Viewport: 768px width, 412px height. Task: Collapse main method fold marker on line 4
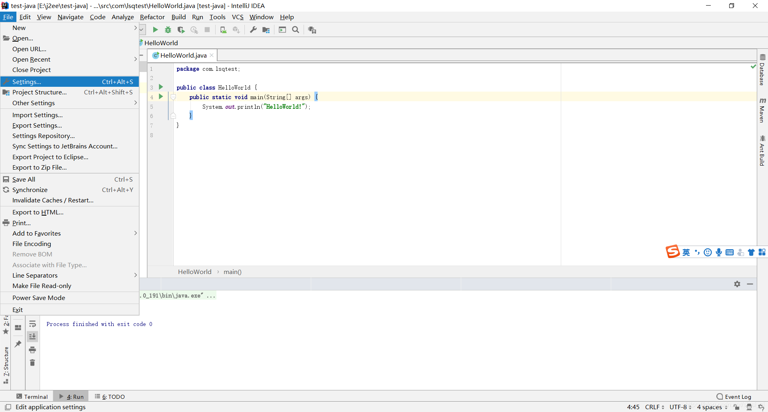tap(173, 97)
